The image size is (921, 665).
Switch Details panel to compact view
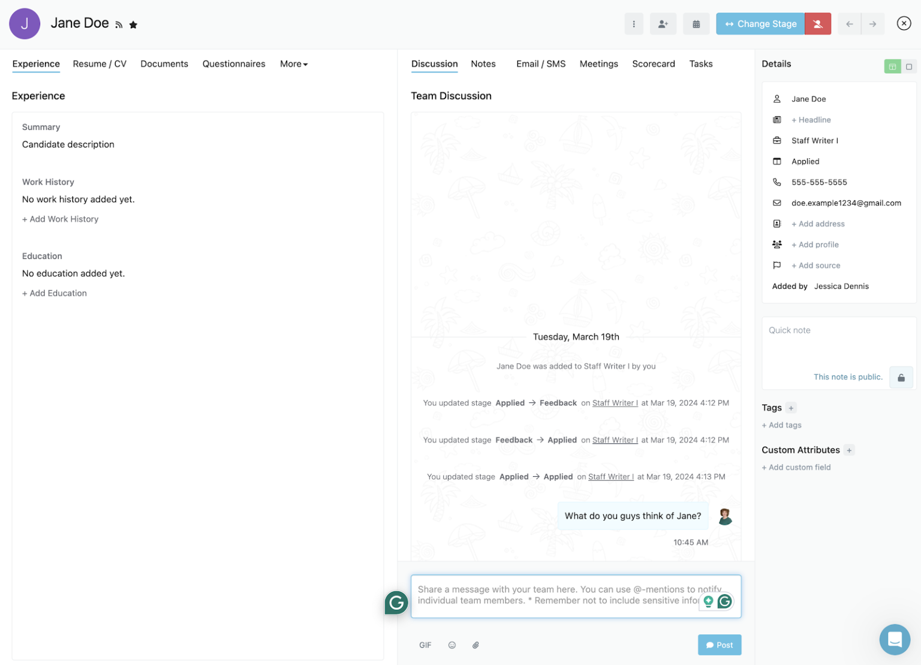point(909,67)
